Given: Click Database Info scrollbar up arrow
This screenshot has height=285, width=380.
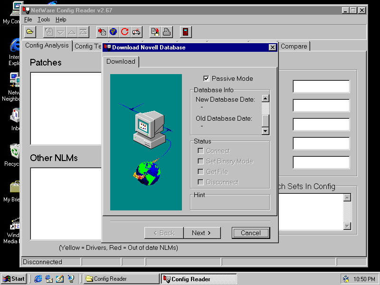Looking at the screenshot, I should point(266,98).
